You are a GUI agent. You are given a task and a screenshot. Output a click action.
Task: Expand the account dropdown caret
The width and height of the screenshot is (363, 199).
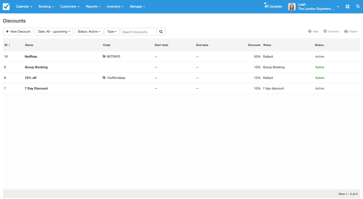[x=338, y=7]
